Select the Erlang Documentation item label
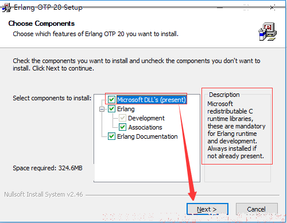287x223 pixels. point(148,136)
